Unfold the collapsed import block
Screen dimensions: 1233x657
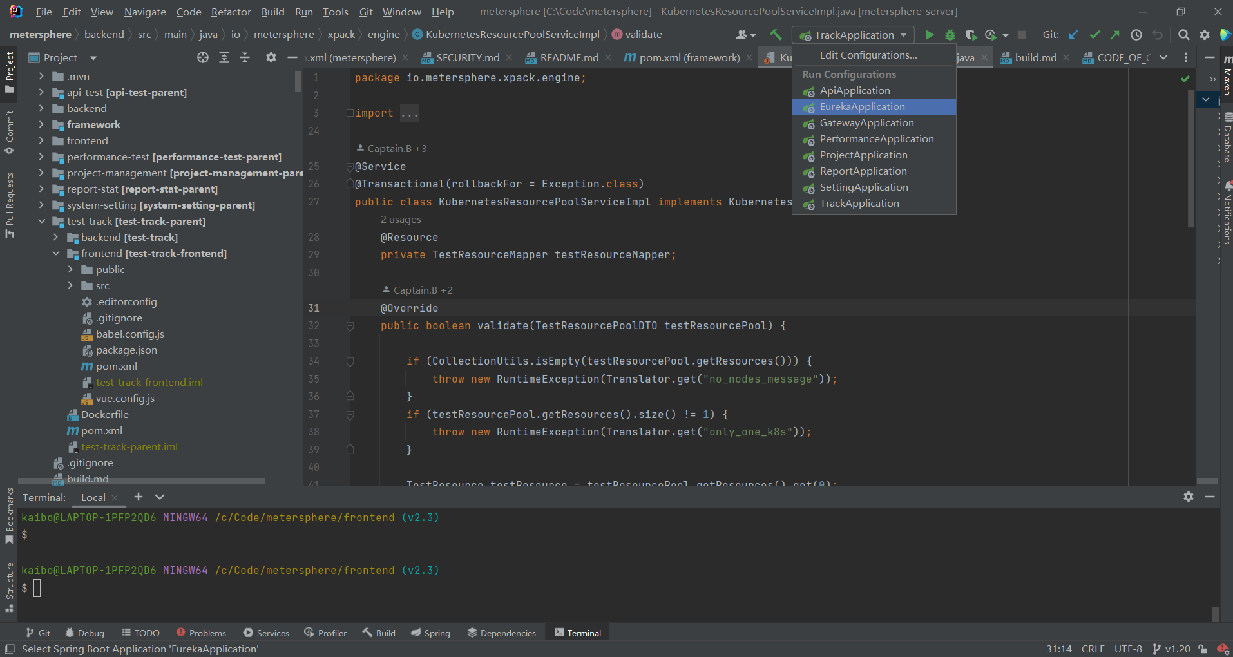[x=350, y=113]
